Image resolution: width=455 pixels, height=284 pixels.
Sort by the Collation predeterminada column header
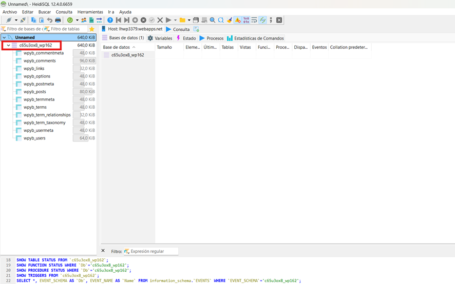[350, 47]
